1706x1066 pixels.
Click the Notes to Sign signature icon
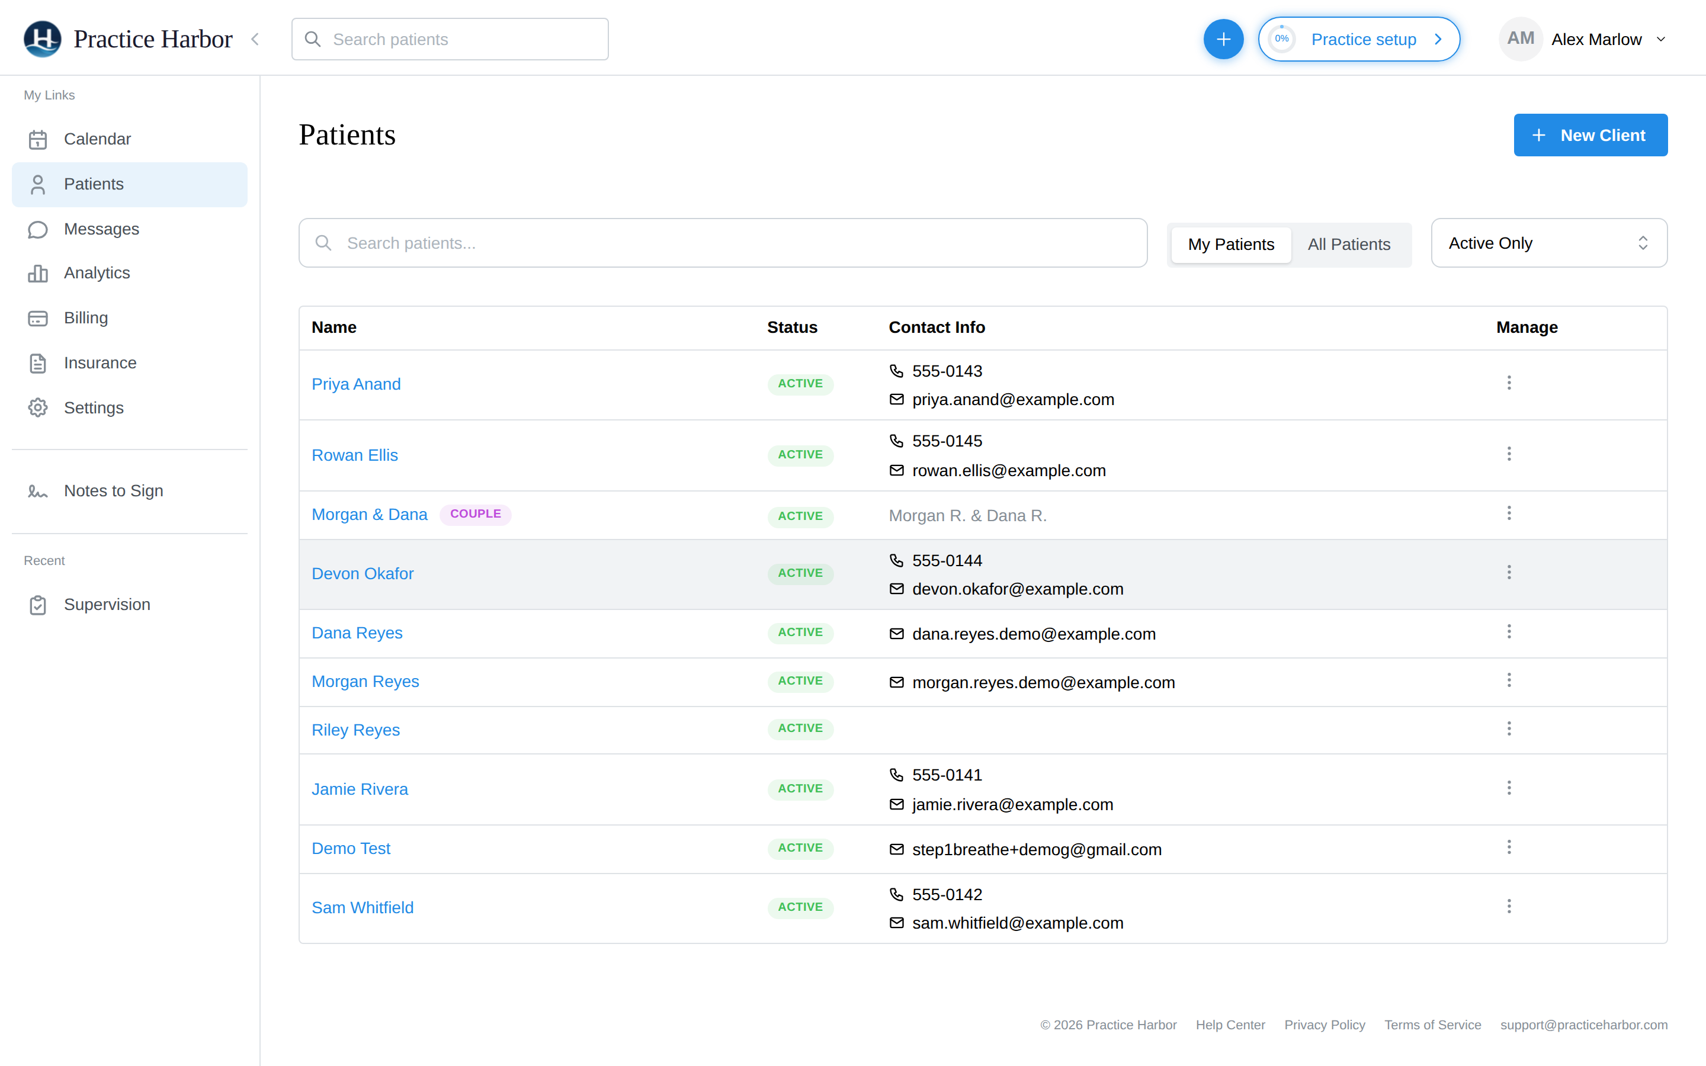(38, 491)
